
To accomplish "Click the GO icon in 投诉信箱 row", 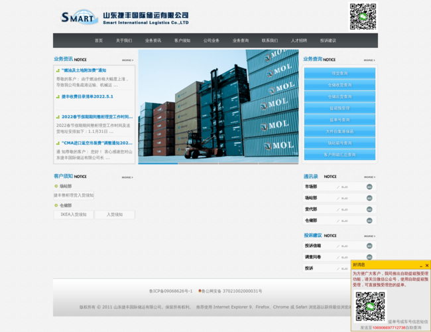I will [369, 246].
